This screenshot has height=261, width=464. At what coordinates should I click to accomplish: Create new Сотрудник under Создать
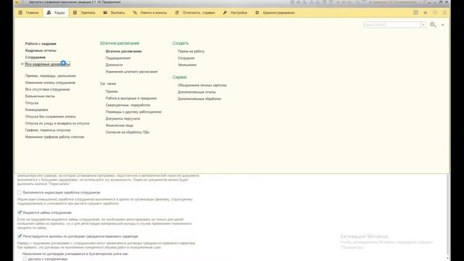coord(186,58)
